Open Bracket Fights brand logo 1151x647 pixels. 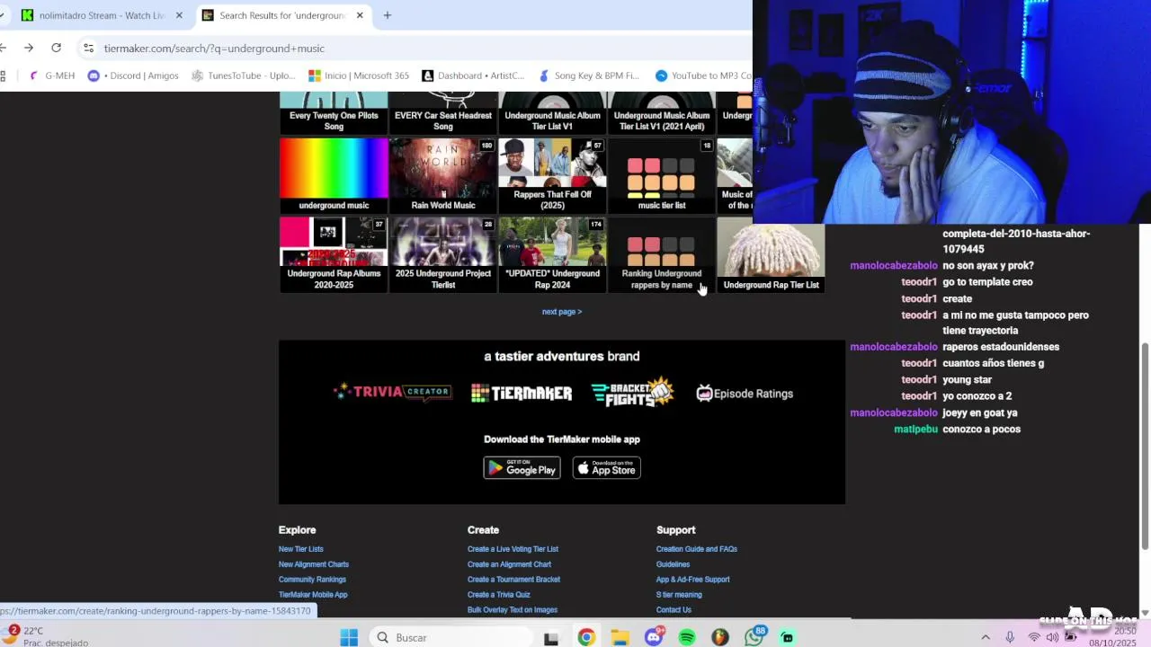pos(632,392)
